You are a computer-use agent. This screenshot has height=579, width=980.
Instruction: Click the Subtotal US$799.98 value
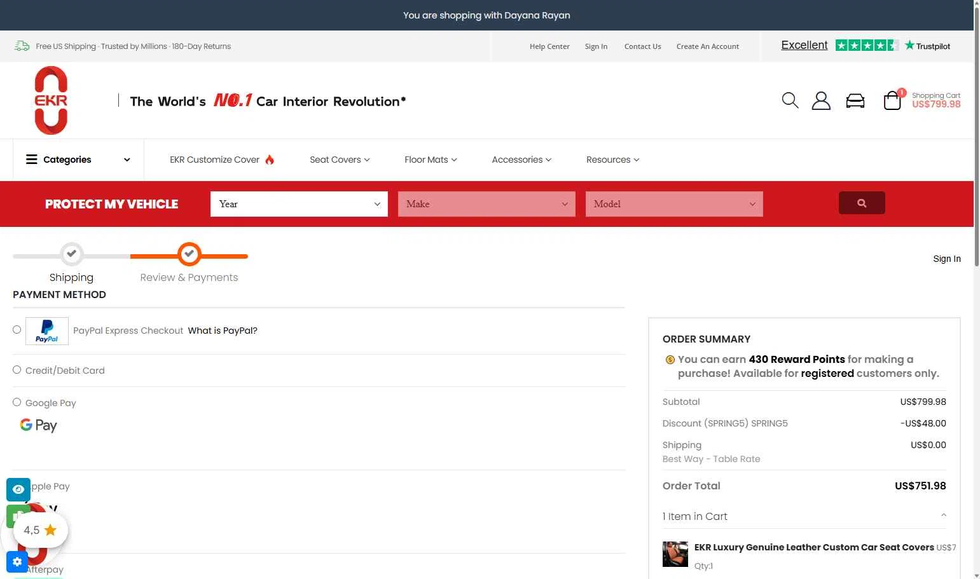(x=923, y=402)
